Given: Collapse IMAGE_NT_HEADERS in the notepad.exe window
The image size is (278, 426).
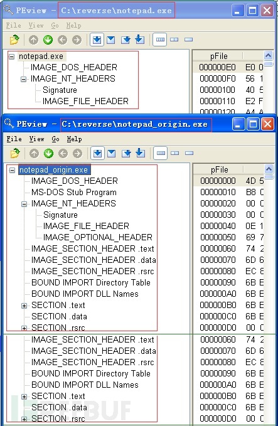Looking at the screenshot, I should pos(24,79).
